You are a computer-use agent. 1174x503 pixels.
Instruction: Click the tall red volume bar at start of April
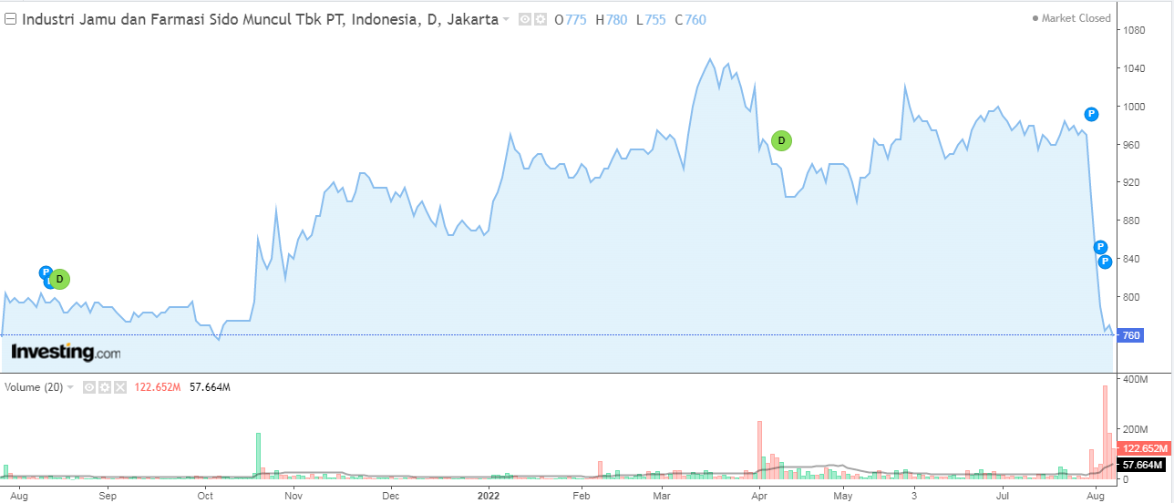click(758, 450)
